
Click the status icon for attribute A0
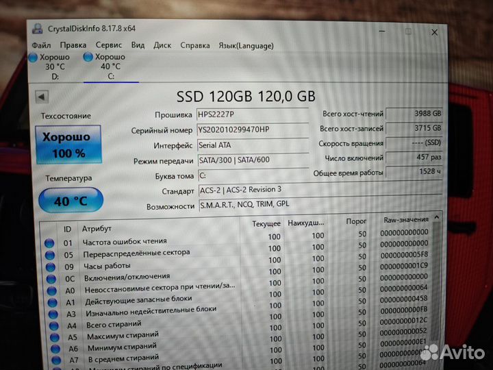(52, 291)
